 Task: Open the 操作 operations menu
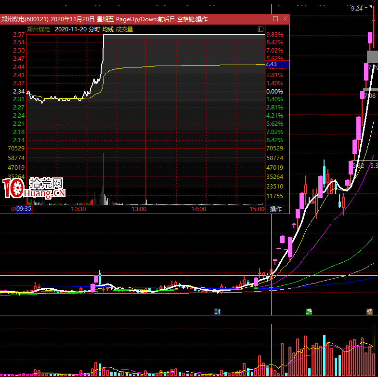276,209
